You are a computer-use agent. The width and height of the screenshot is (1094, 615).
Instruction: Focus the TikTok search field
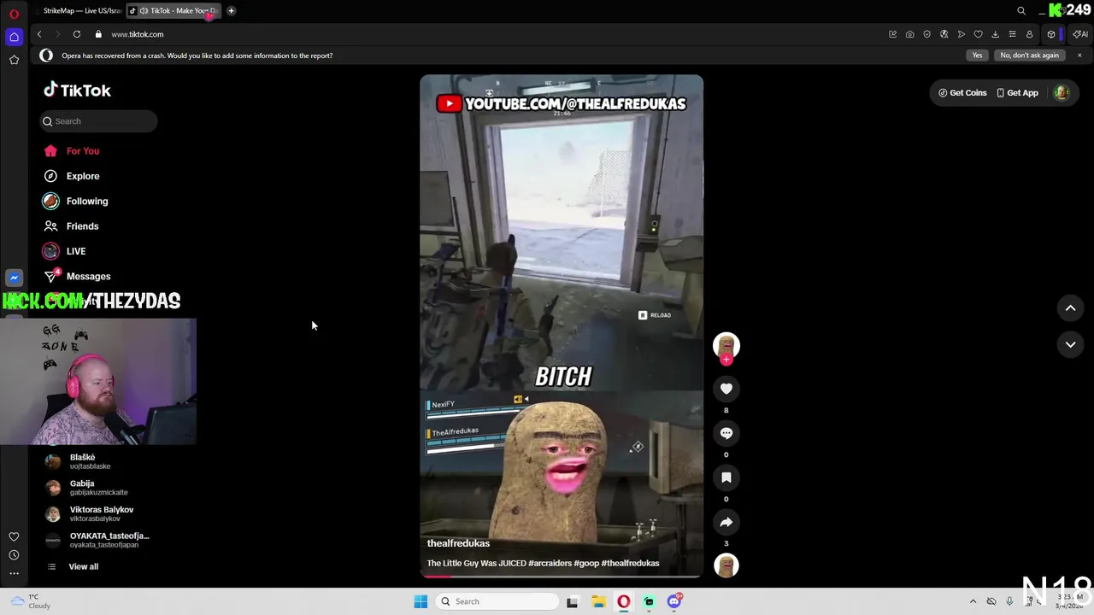(99, 121)
